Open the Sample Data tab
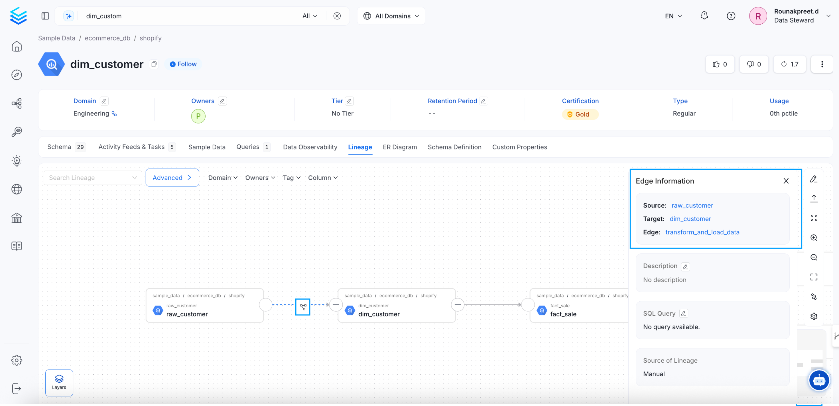 point(207,147)
